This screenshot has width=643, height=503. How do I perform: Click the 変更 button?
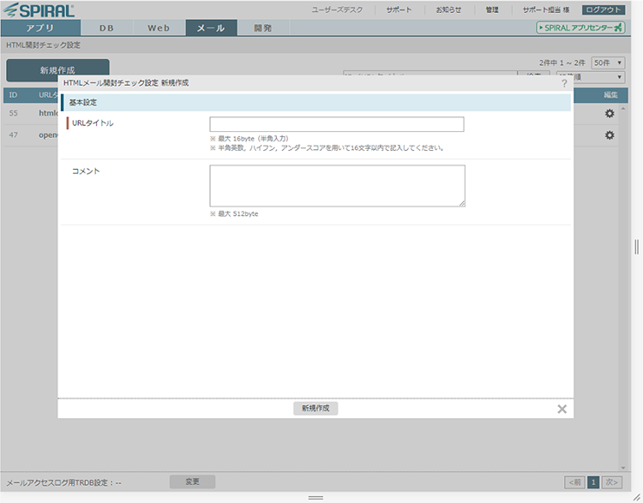(x=192, y=482)
